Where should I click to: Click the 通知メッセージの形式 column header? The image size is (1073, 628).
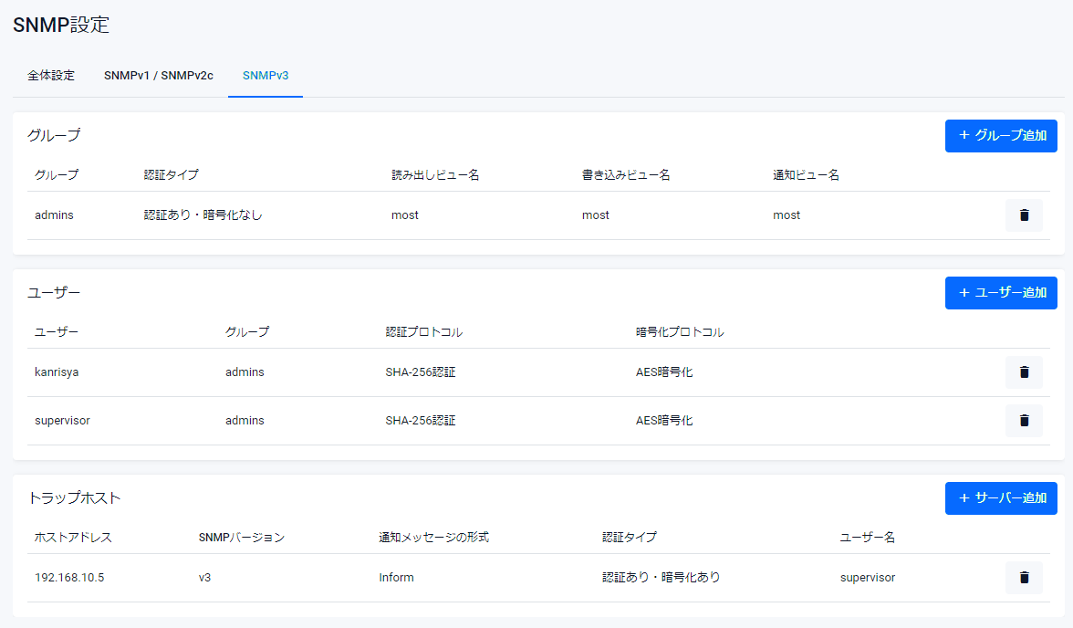[x=433, y=538]
